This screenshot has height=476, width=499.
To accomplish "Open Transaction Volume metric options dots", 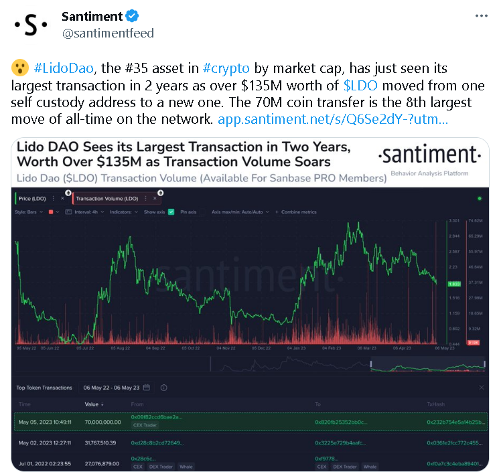I will pos(146,199).
